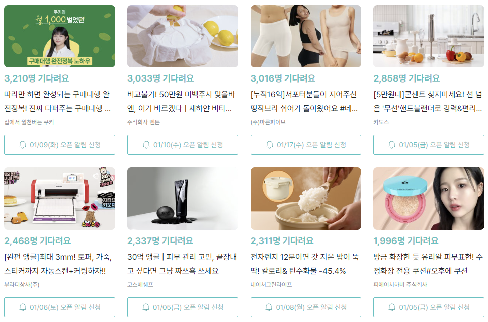Open title '방금 화장한 듯 유리알 피부표현'

click(428, 264)
